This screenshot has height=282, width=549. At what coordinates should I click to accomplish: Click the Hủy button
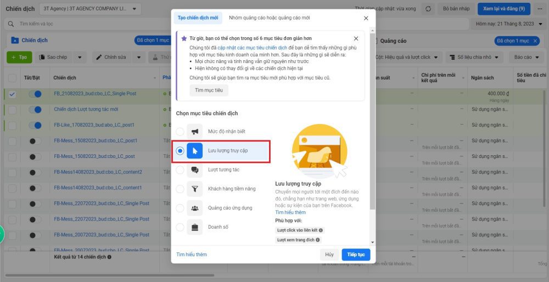coord(329,255)
